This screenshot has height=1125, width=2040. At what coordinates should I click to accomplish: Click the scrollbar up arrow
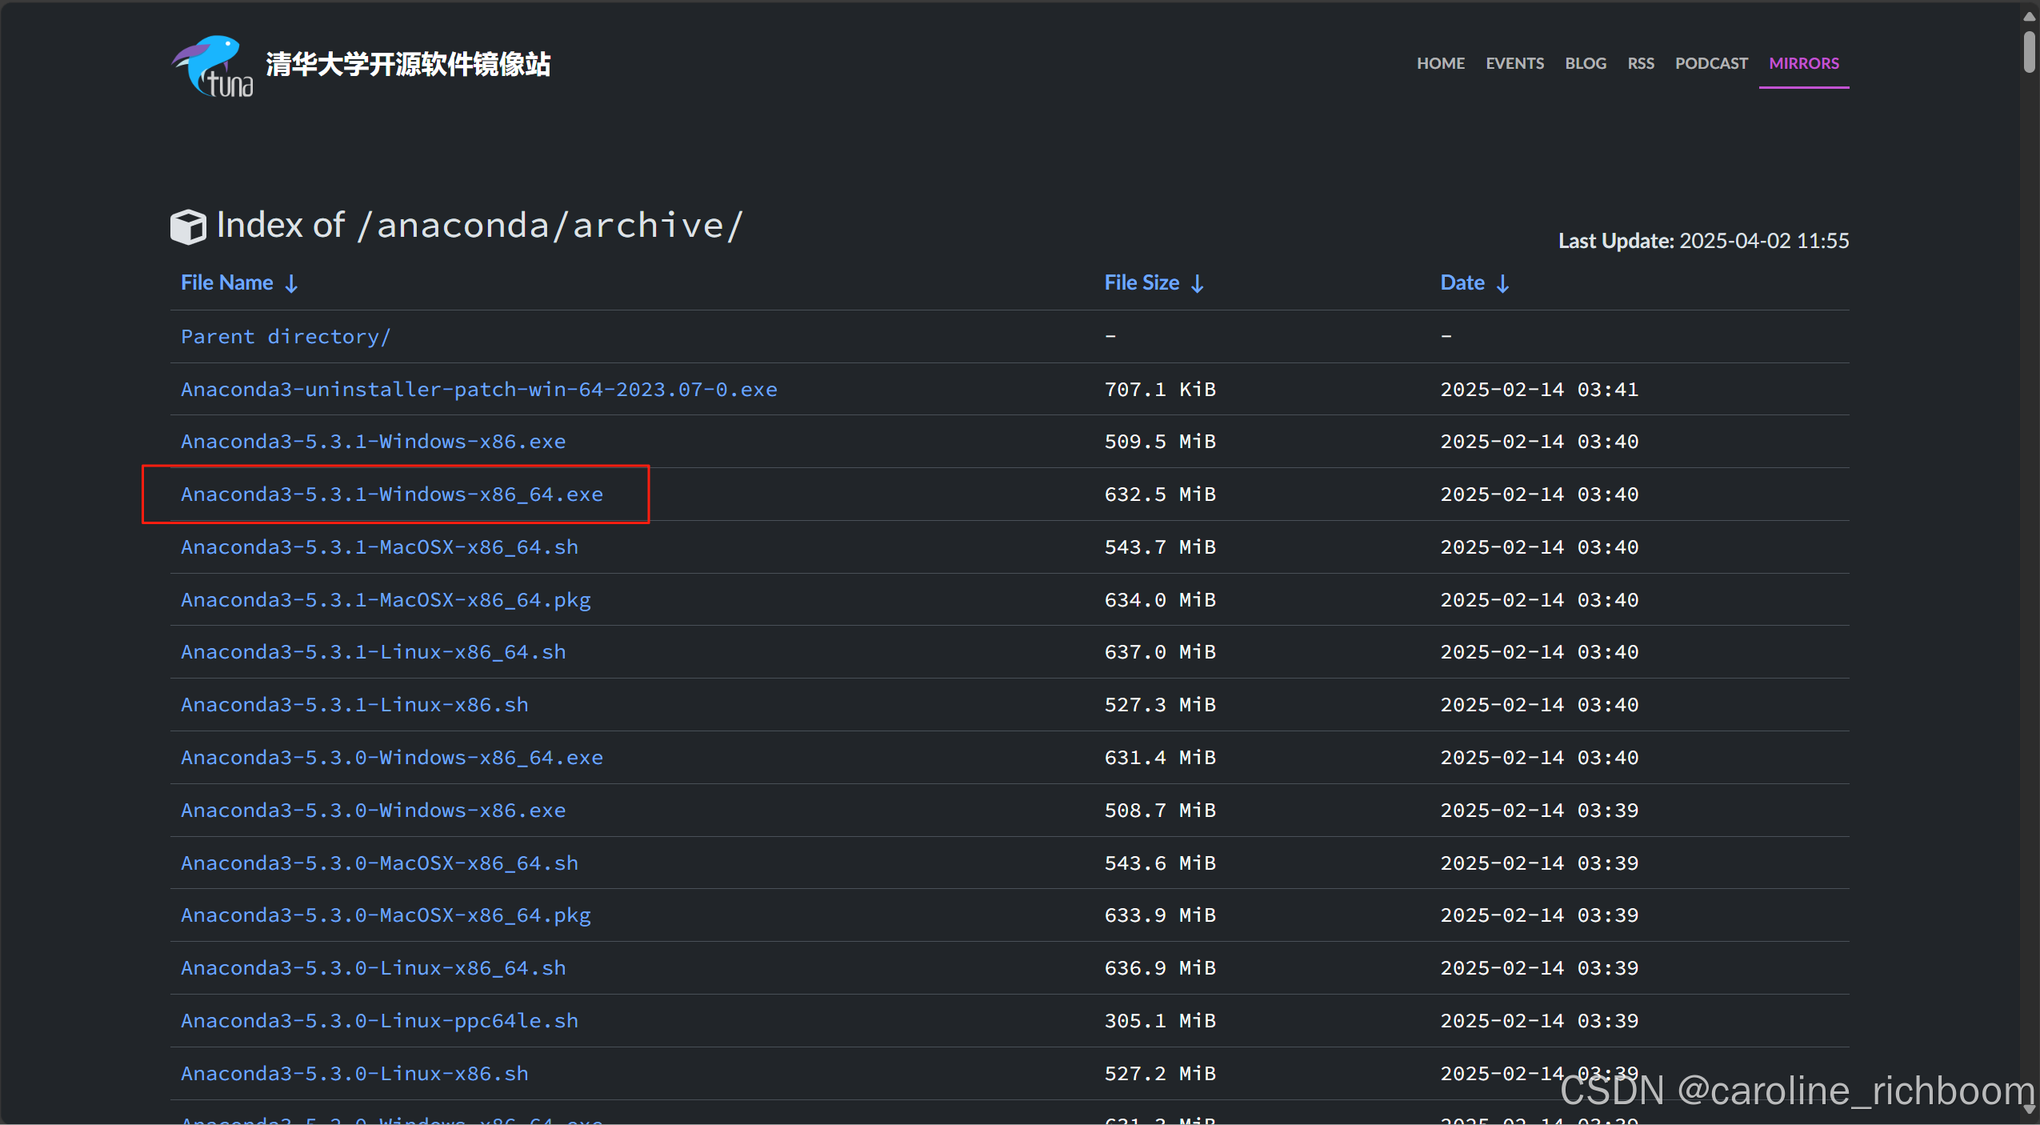2030,16
